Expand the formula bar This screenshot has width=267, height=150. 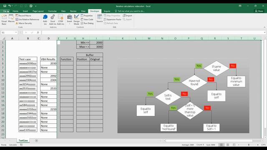tap(264, 32)
